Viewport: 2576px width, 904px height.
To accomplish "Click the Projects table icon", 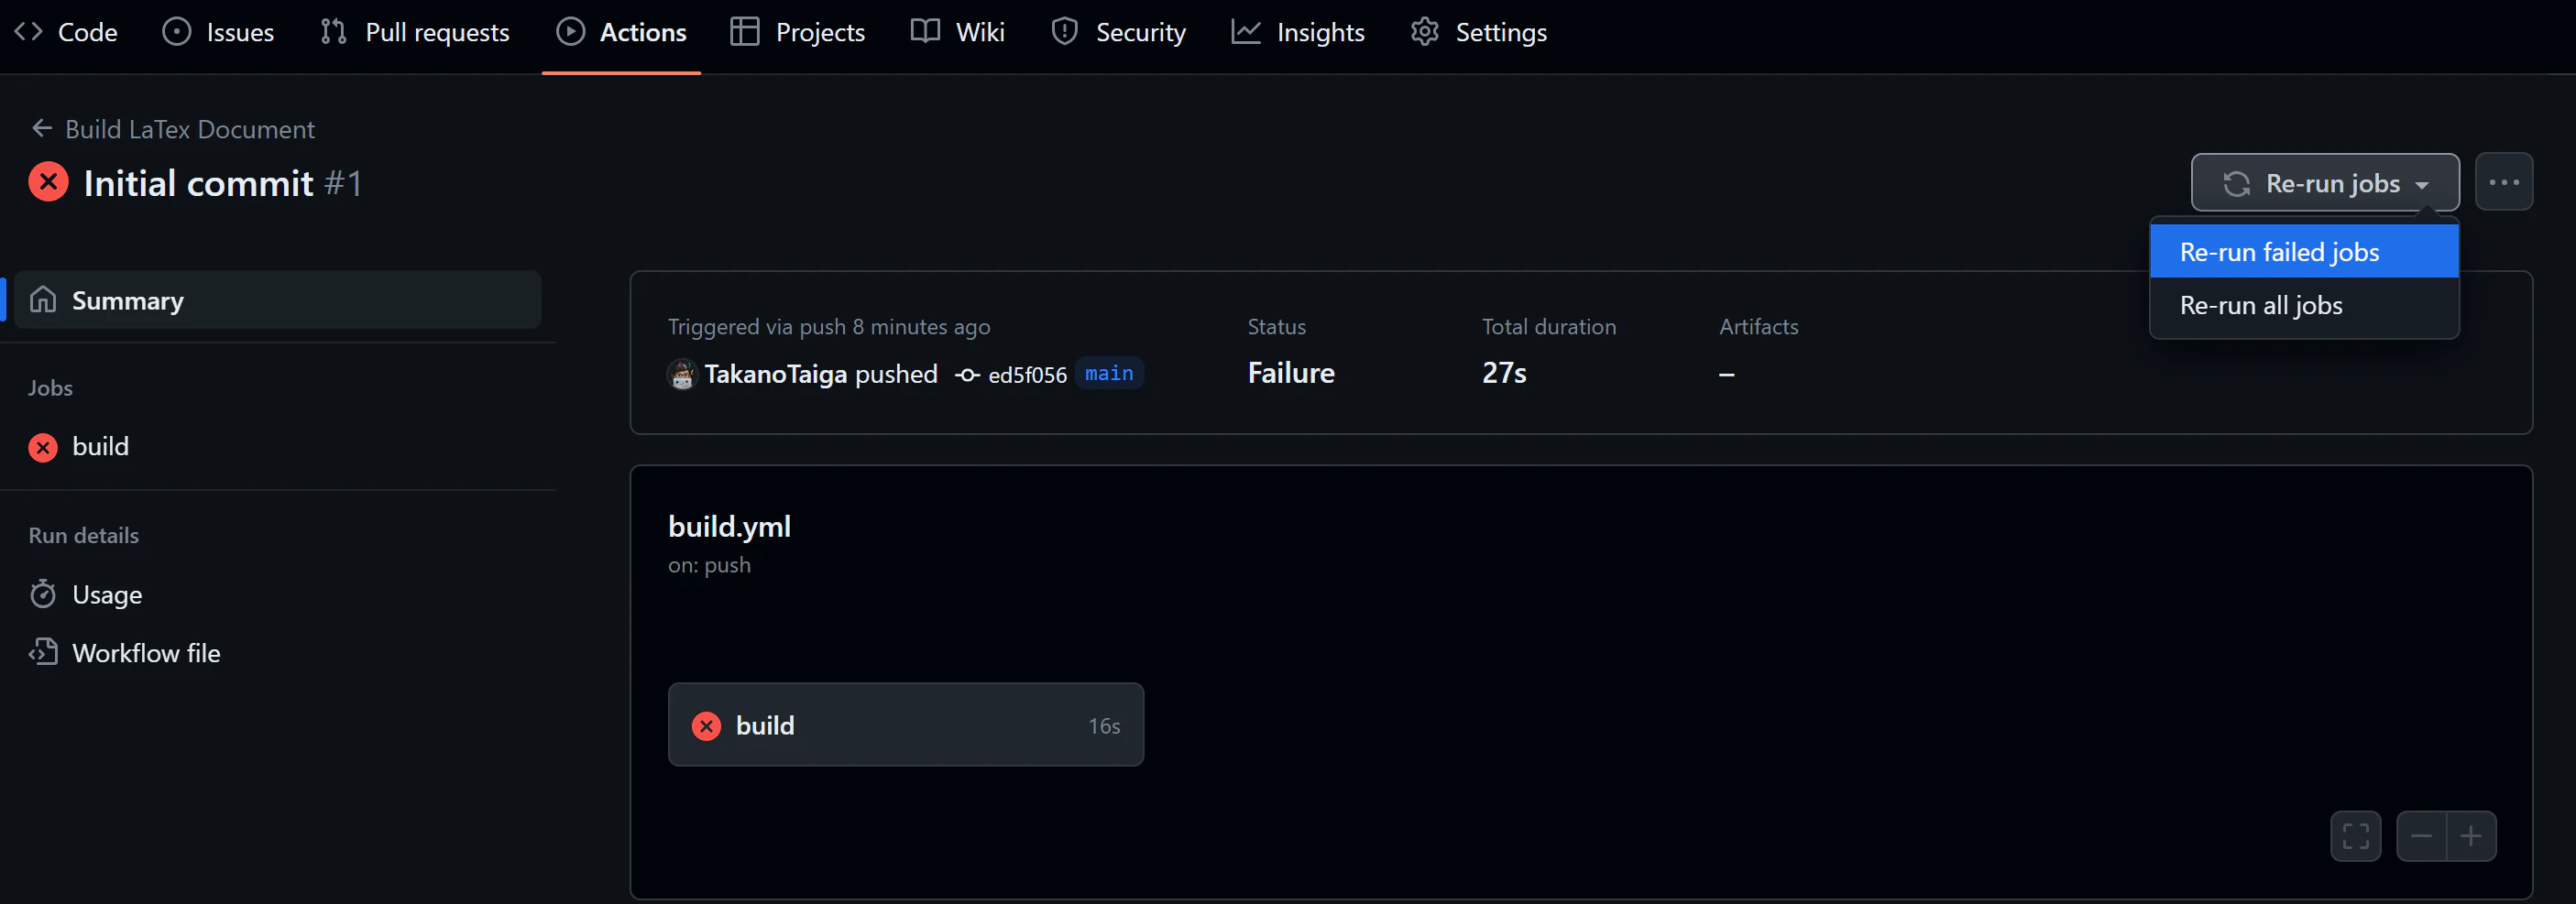I will tap(744, 32).
